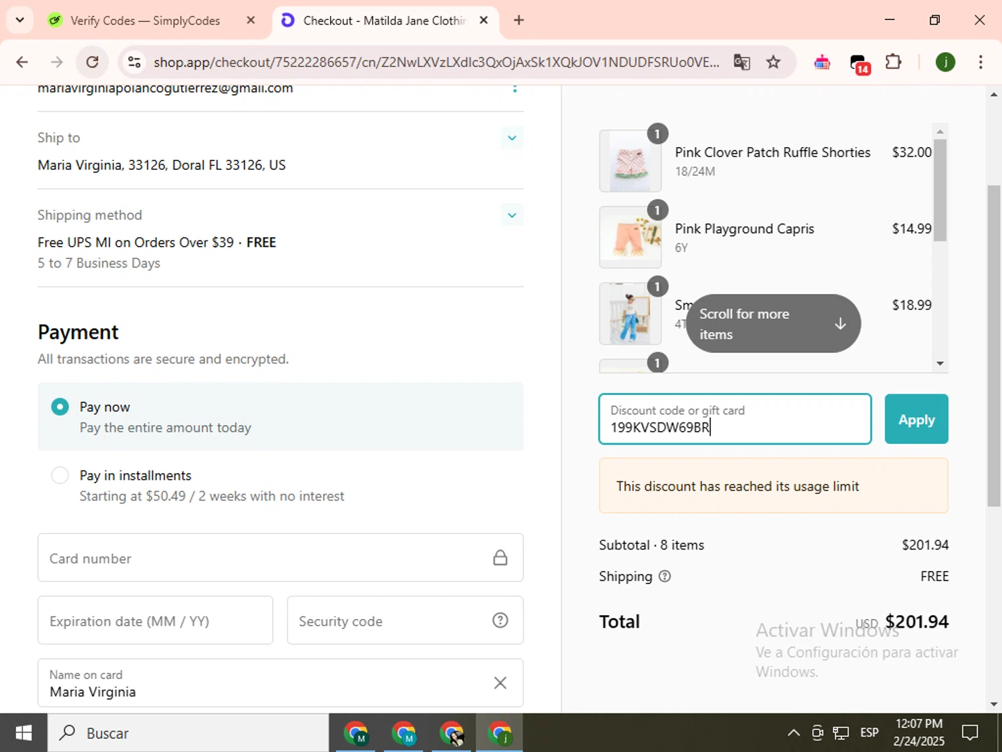The width and height of the screenshot is (1002, 752).
Task: Click the Pink Playground Capris thumbnail
Action: click(x=630, y=237)
